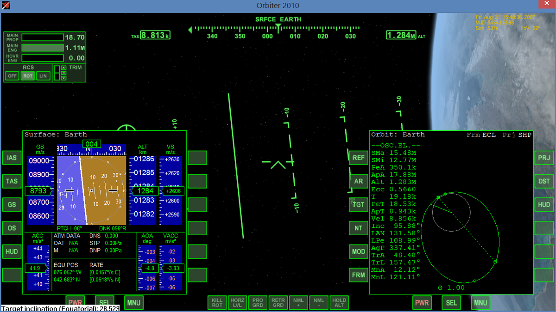Image resolution: width=556 pixels, height=312 pixels.
Task: Click '076.057° W' longitude value
Action: tap(68, 273)
